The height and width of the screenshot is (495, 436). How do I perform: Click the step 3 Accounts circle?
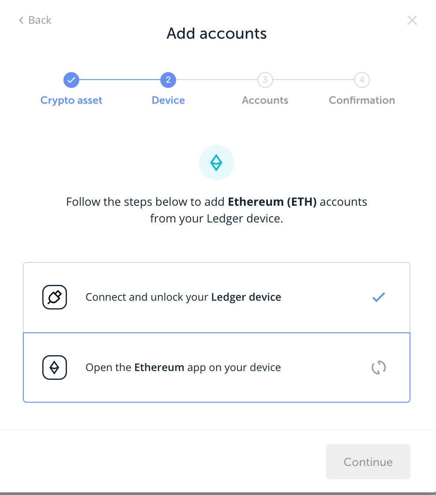pos(265,80)
